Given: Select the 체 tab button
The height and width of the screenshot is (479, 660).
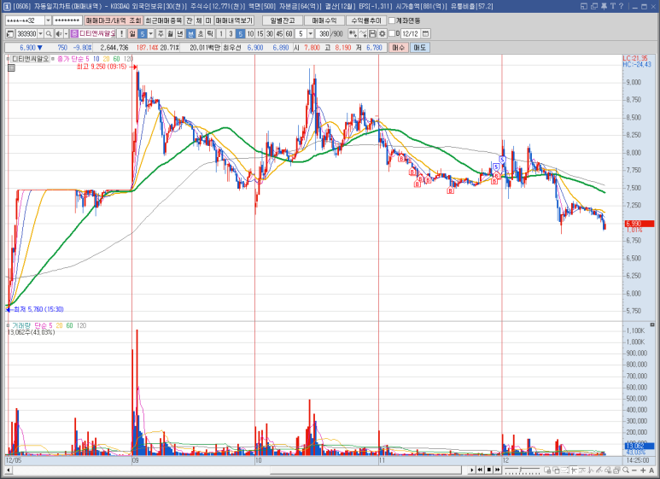Looking at the screenshot, I should click(199, 20).
